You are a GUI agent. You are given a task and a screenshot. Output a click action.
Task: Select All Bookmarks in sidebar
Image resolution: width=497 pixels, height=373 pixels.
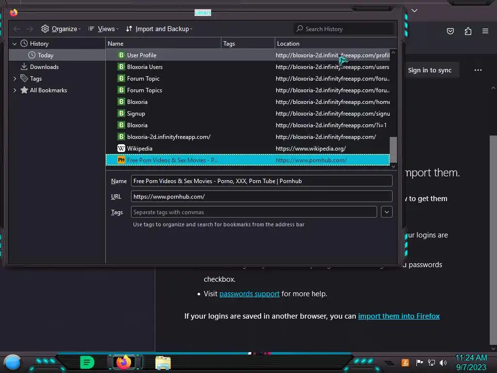pyautogui.click(x=48, y=90)
